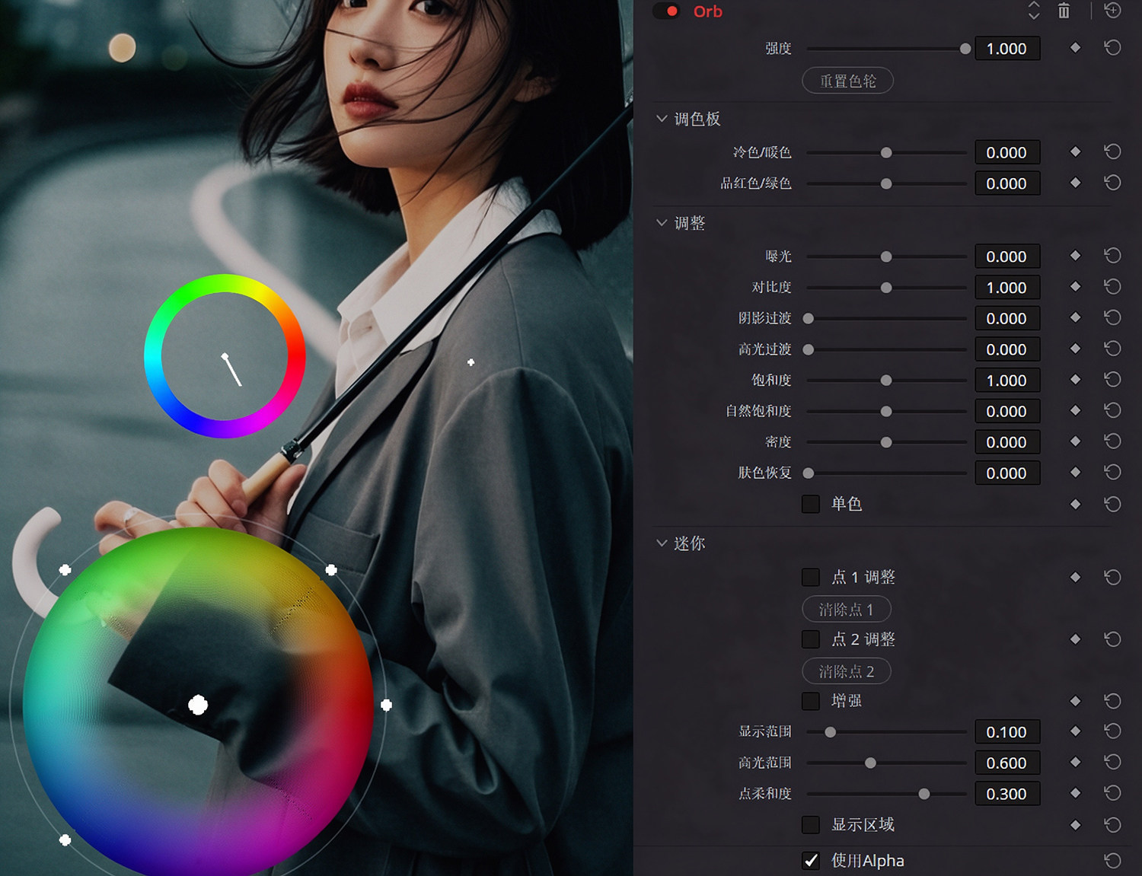The image size is (1142, 876).
Task: Toggle the Orb effect enable switch
Action: (667, 11)
